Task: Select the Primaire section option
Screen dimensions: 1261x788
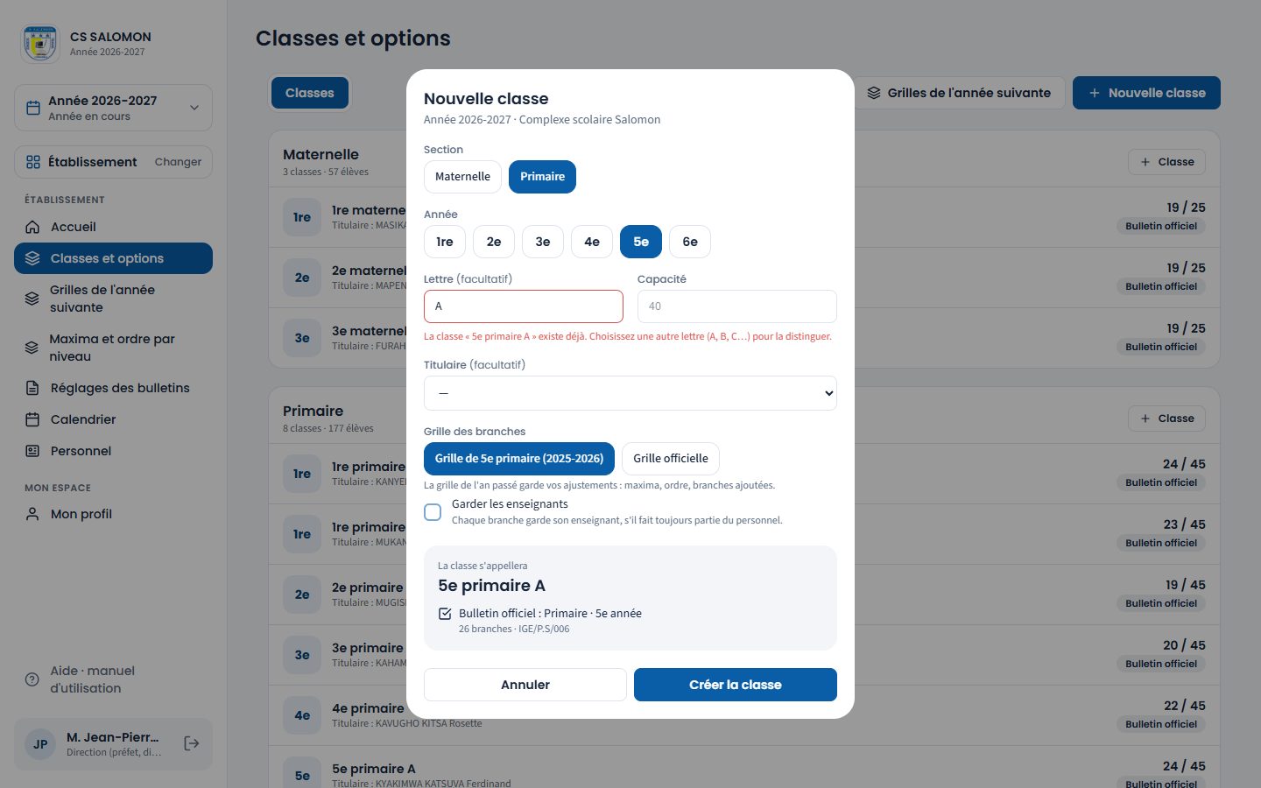Action: (542, 177)
